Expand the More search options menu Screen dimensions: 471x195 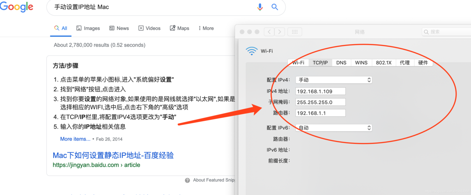[x=206, y=28]
